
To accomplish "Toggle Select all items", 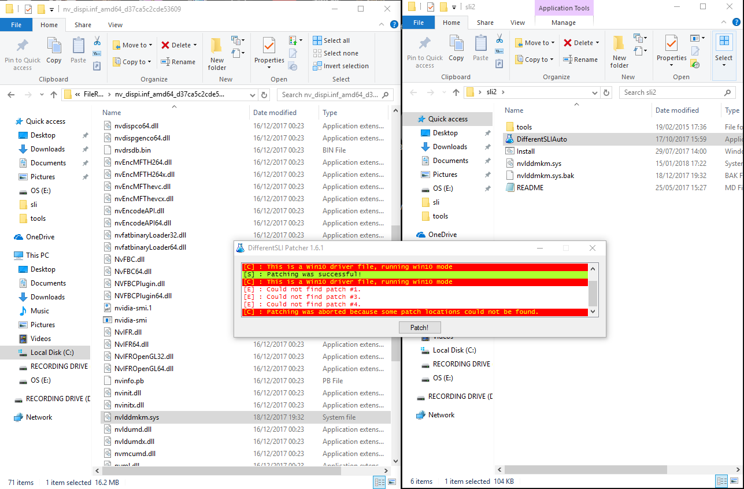I will point(335,40).
